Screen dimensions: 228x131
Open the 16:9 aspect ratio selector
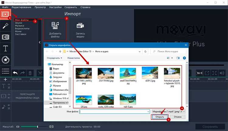(x=199, y=73)
